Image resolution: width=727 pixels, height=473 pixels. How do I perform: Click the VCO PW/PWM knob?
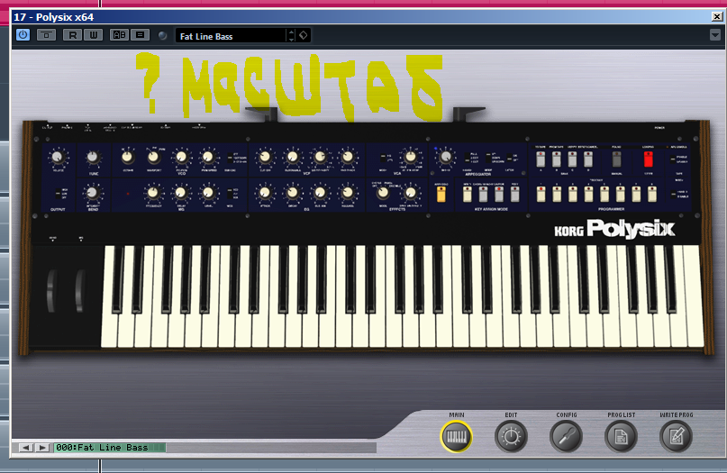coord(181,157)
